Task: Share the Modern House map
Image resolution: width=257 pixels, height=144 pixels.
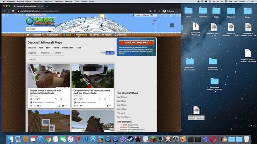Action: click(61, 99)
